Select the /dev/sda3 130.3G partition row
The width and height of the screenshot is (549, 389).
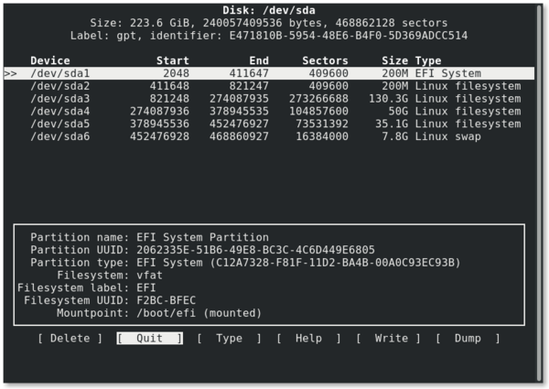[x=269, y=98]
